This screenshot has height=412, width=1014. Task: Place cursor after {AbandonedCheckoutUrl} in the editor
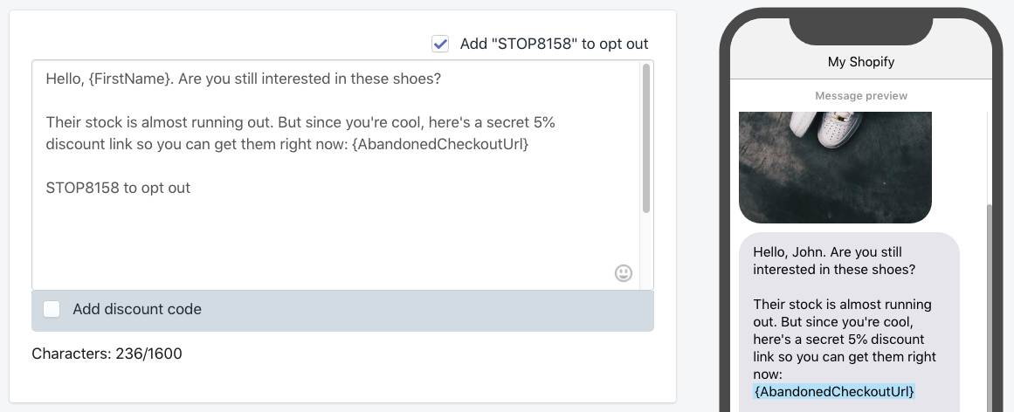529,144
